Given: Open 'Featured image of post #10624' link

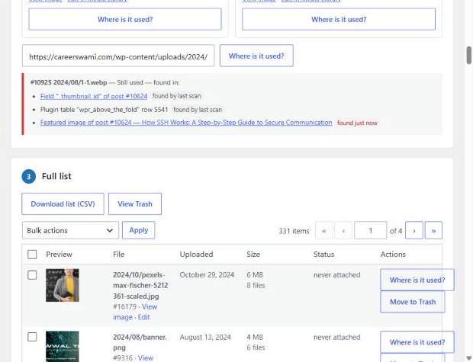Looking at the screenshot, I should [x=186, y=123].
